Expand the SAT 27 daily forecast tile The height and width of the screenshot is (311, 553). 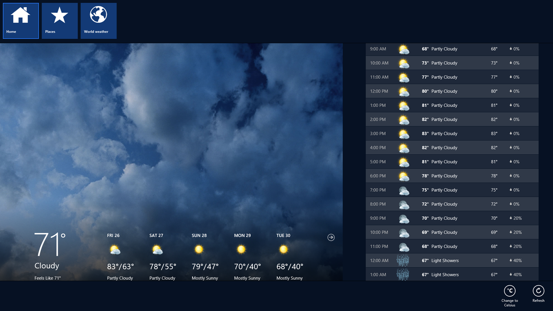click(x=157, y=256)
